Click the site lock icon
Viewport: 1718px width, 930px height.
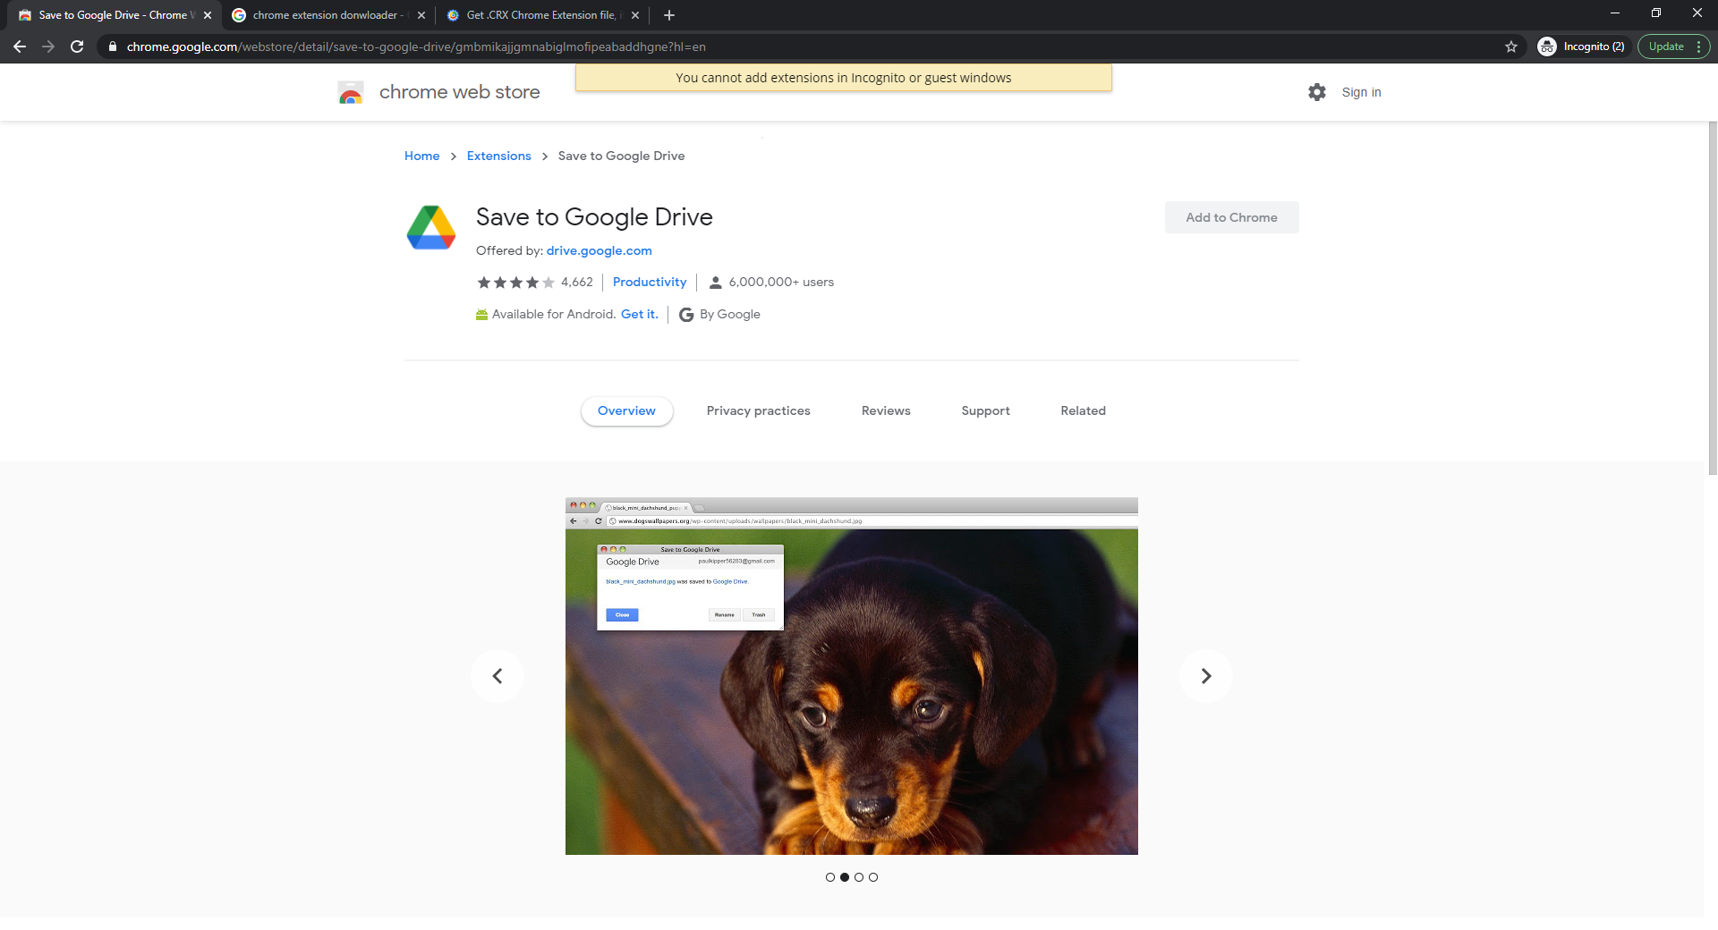112,46
